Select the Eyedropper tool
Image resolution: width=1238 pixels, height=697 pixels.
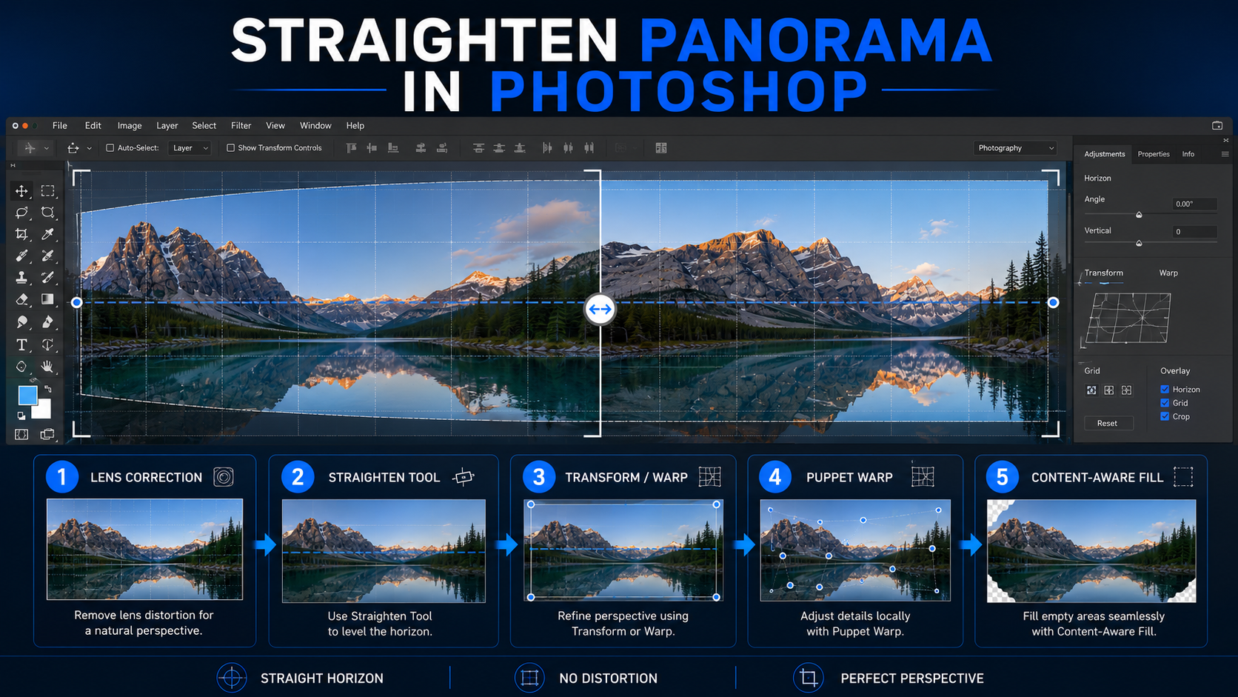[x=47, y=234]
